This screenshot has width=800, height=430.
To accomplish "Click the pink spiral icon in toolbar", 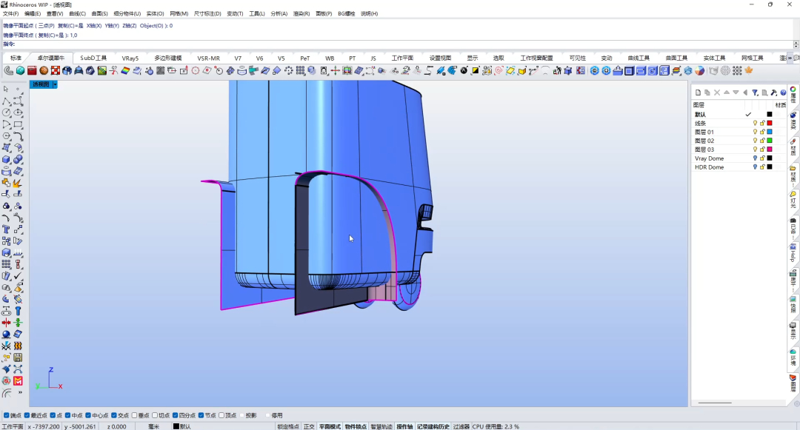I will (x=499, y=71).
